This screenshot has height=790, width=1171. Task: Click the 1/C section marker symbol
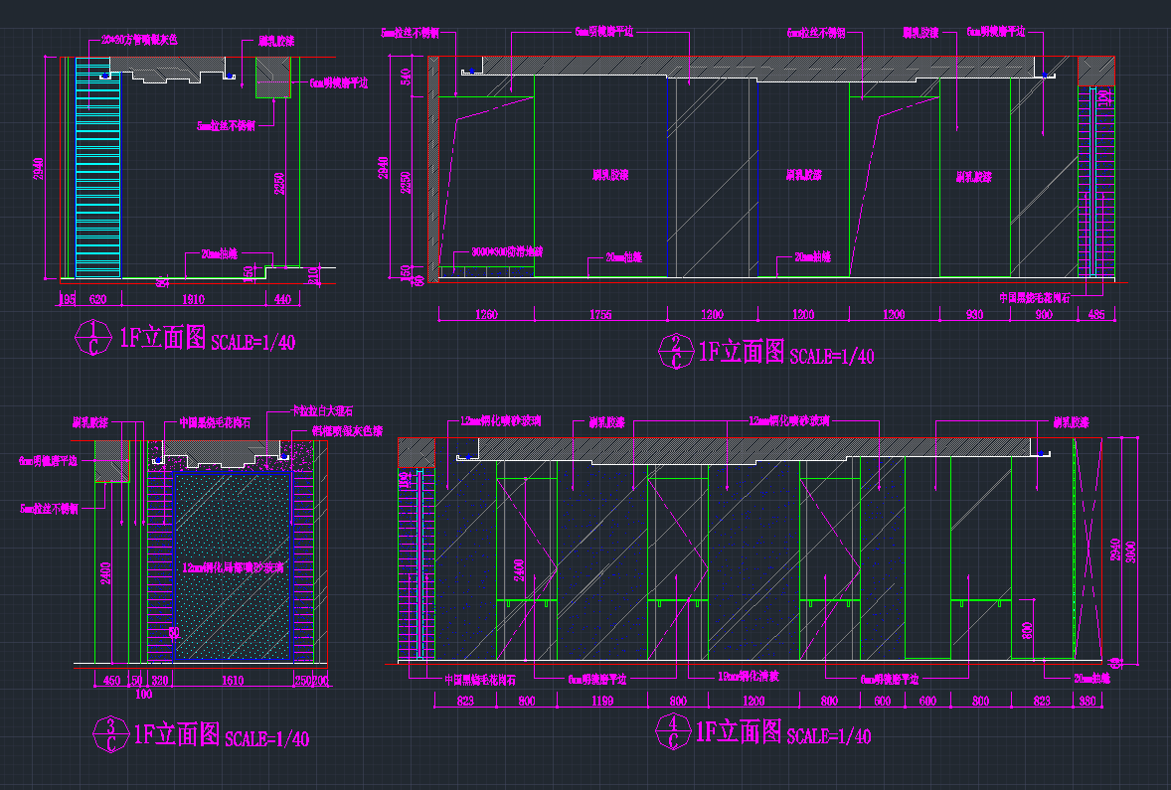93,339
